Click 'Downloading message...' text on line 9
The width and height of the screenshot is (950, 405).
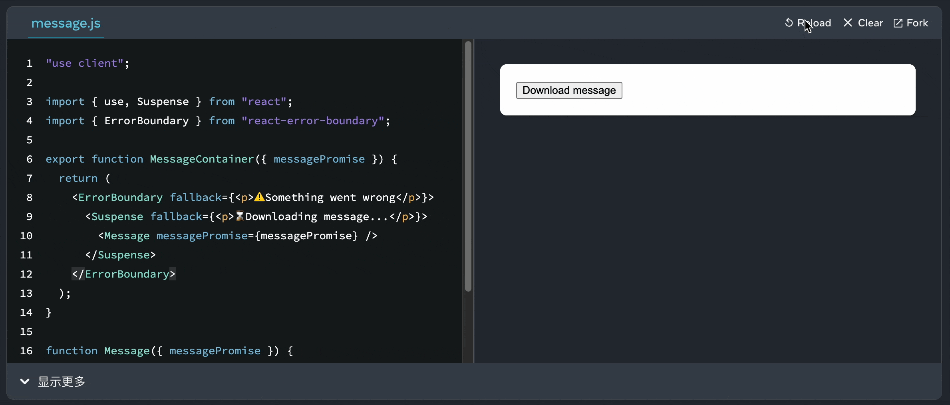317,216
